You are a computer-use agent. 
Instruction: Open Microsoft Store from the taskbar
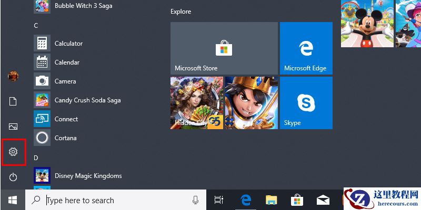click(297, 200)
